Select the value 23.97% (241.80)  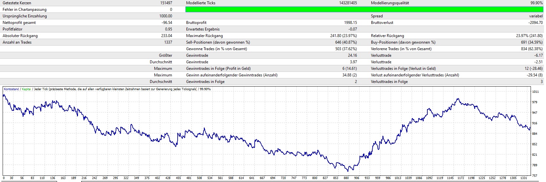[529, 36]
